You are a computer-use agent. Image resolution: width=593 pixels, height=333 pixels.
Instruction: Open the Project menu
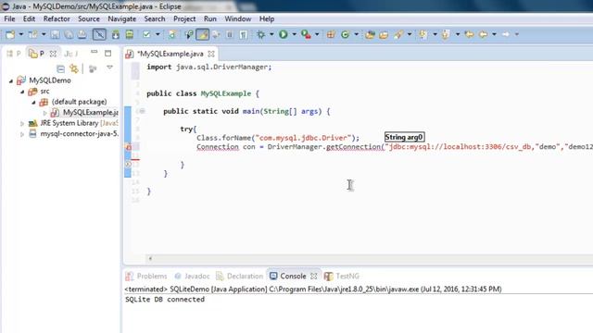tap(184, 18)
